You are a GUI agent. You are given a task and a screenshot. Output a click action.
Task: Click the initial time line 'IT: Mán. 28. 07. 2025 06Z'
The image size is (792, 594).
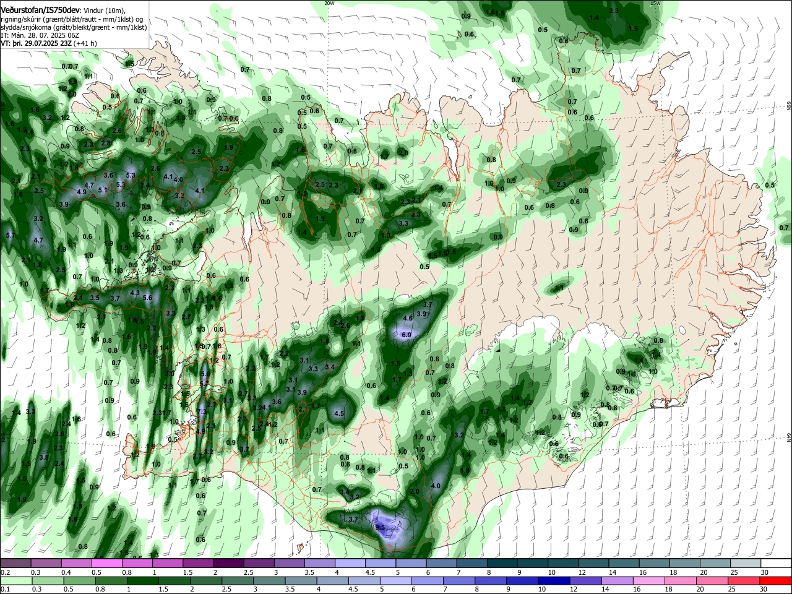[39, 35]
